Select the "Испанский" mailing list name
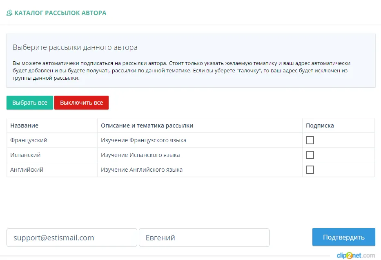 25,155
